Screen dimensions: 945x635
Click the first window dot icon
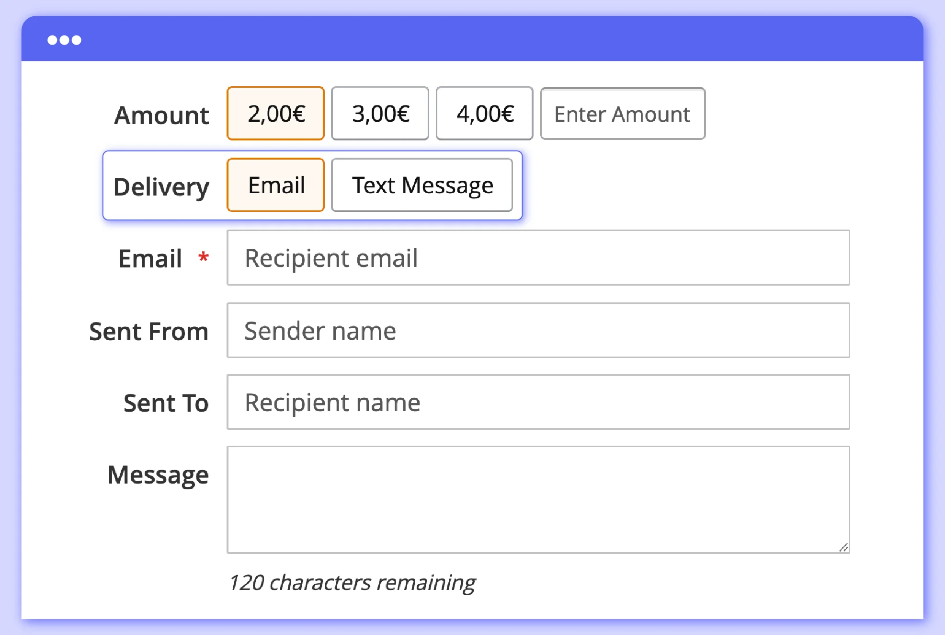[53, 40]
